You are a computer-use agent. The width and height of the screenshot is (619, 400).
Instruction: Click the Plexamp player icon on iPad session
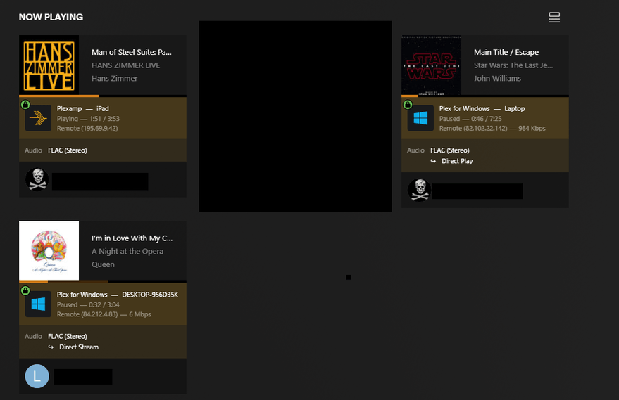pos(38,118)
